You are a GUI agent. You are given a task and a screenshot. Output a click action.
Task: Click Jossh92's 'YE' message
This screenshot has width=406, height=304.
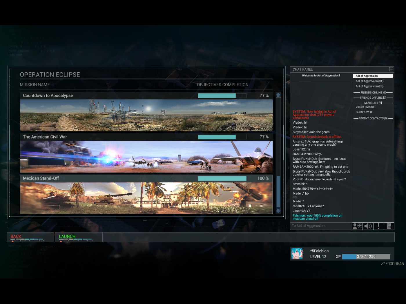[x=301, y=211]
